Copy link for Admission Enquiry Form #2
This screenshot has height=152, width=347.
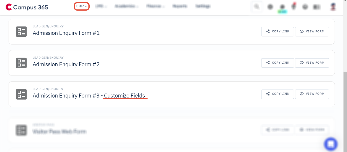point(277,63)
